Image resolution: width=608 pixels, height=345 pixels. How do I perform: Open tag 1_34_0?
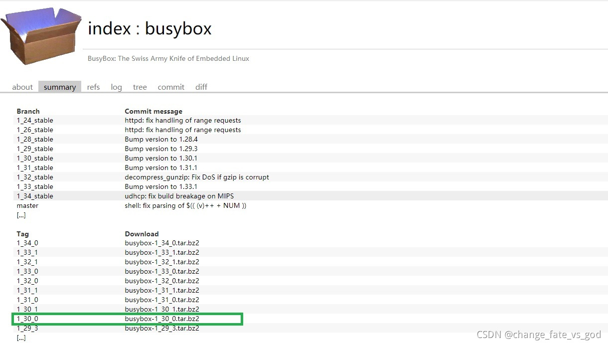(x=27, y=243)
